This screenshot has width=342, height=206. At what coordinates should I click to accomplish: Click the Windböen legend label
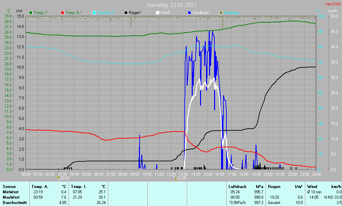(200, 13)
